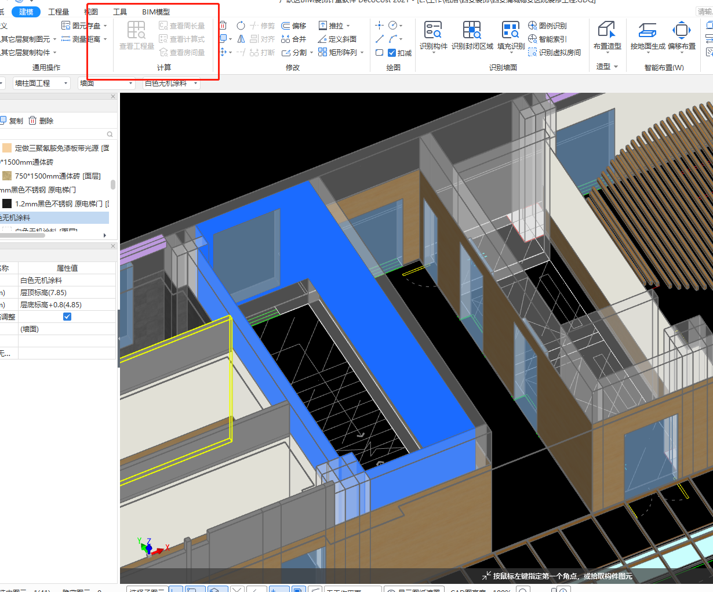Click 查看计算式 in the calculation group
Screen dimensions: 713x592
tap(181, 39)
